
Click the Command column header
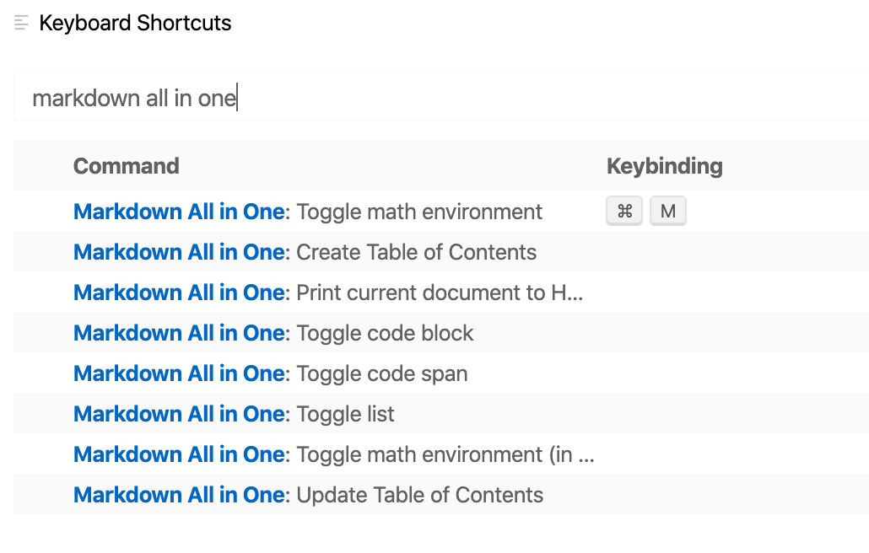coord(126,166)
